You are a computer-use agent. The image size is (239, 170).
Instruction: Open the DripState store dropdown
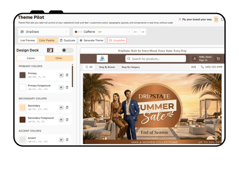pos(43,32)
